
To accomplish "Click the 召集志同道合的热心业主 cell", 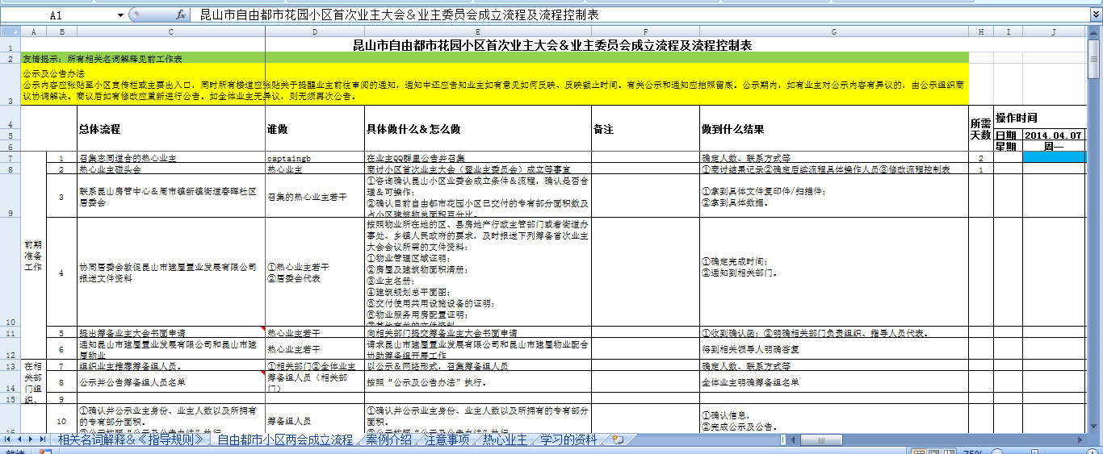I will [171, 158].
